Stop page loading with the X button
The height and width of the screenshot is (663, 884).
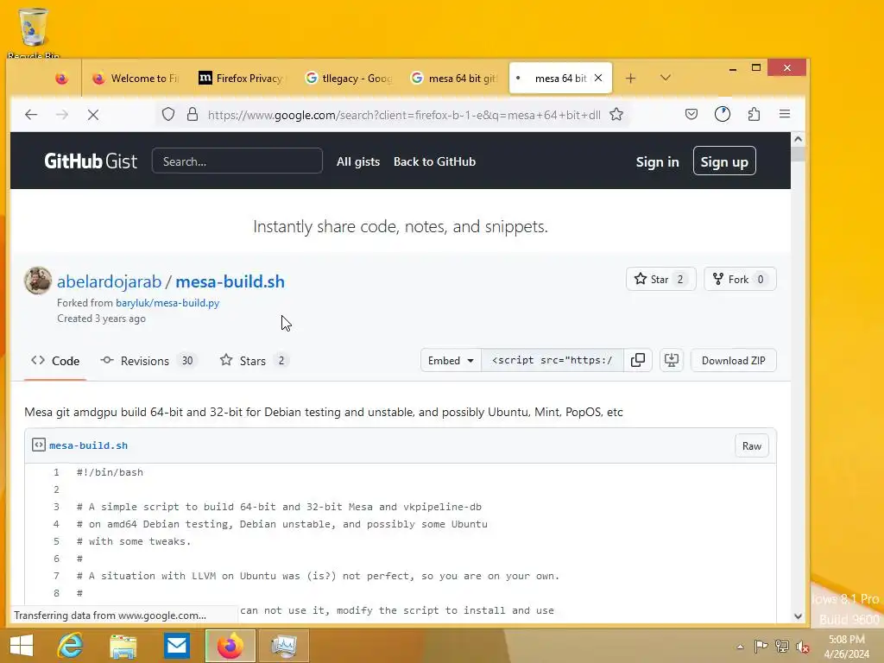pos(93,115)
